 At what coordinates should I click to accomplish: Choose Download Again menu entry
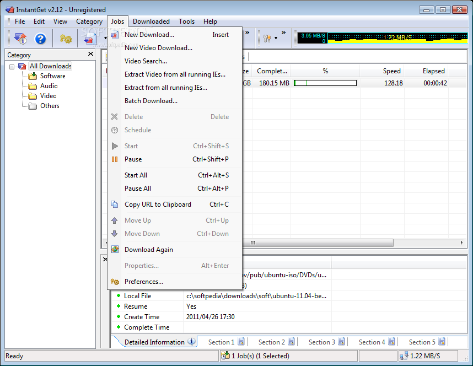175,250
